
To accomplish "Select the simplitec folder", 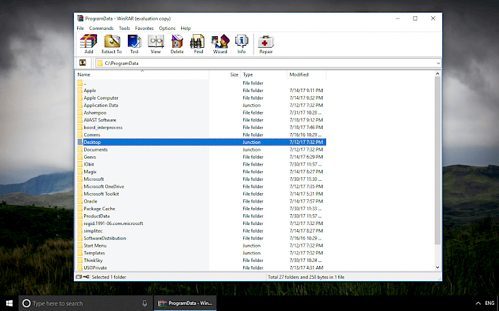I will [201, 231].
